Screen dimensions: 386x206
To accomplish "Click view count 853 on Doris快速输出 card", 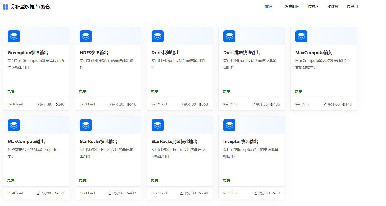I will click(205, 104).
